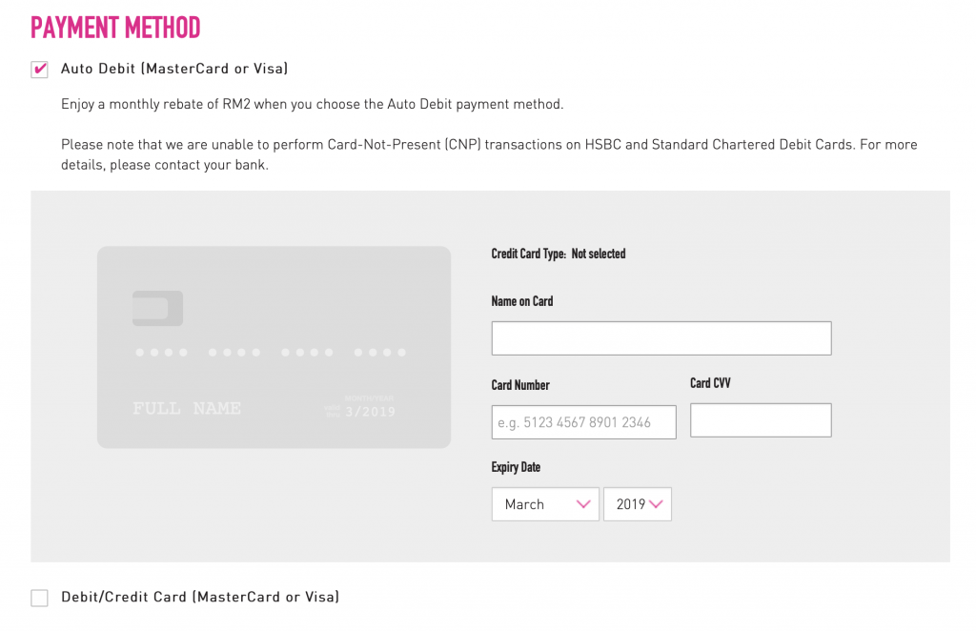
Task: Click the Credit Card Type Not selected text
Action: [559, 254]
